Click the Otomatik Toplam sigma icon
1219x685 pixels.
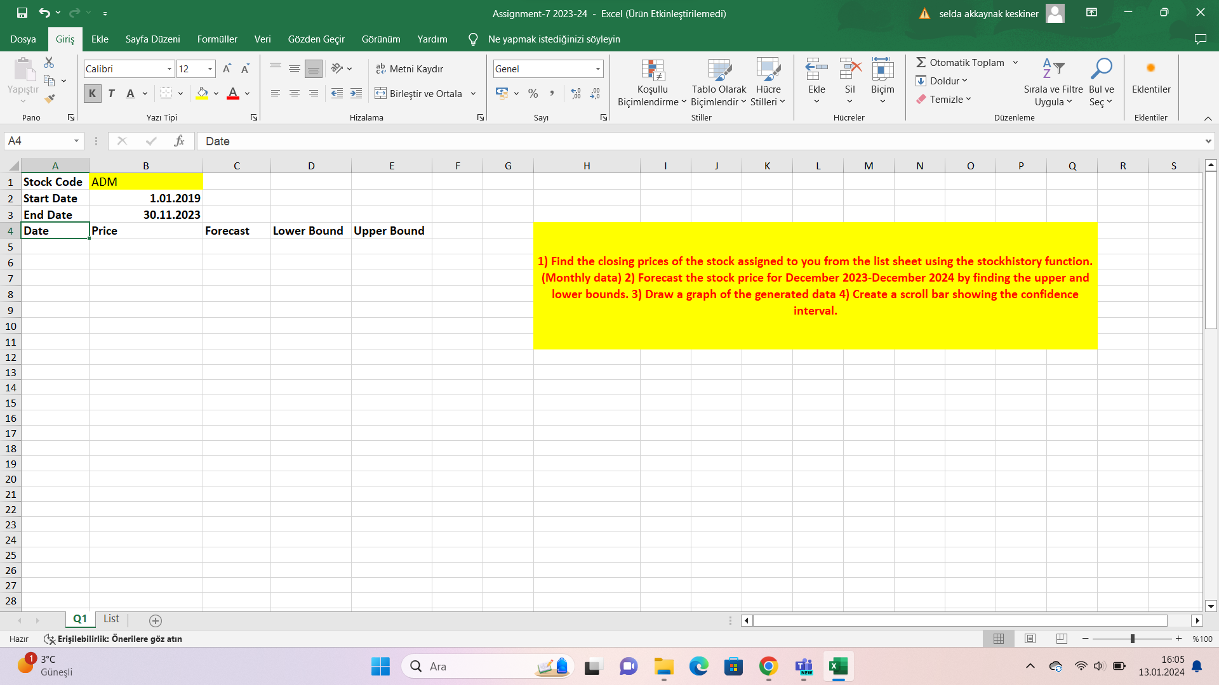(x=921, y=62)
